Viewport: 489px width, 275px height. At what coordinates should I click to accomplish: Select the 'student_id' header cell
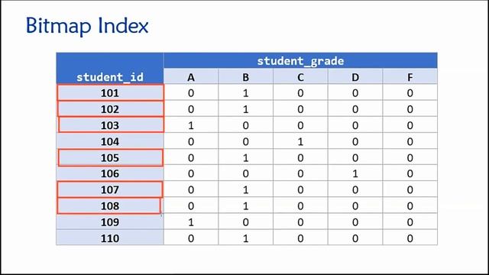(110, 68)
